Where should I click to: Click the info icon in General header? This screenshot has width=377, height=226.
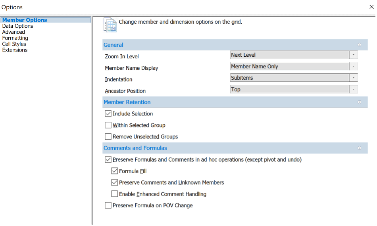click(360, 45)
